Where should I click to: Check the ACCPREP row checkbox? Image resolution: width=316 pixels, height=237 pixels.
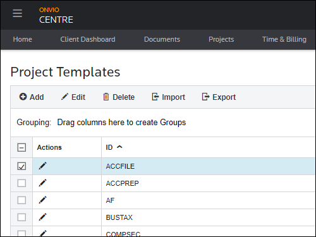pos(21,183)
